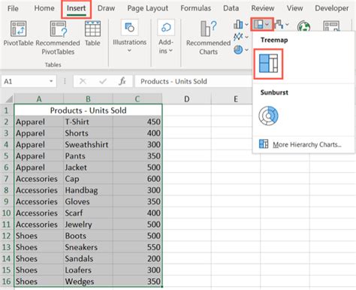Click the cell with value 600
Viewport: 356px width, 290px height.
point(137,179)
